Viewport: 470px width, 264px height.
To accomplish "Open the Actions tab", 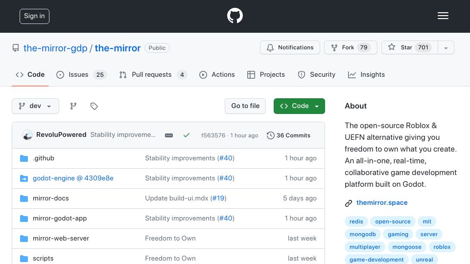I will pos(217,74).
